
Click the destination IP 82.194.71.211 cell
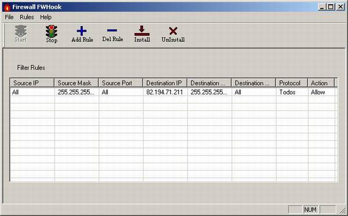[x=165, y=92]
